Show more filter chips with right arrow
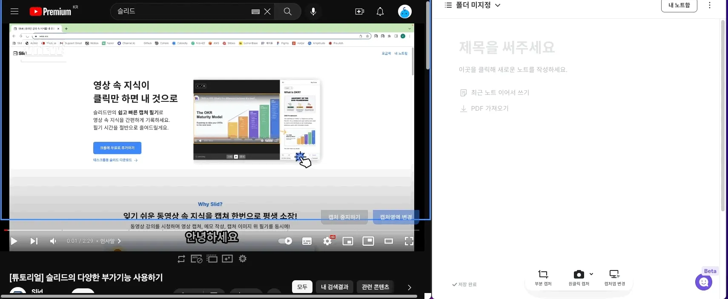Image resolution: width=728 pixels, height=299 pixels. [410, 287]
